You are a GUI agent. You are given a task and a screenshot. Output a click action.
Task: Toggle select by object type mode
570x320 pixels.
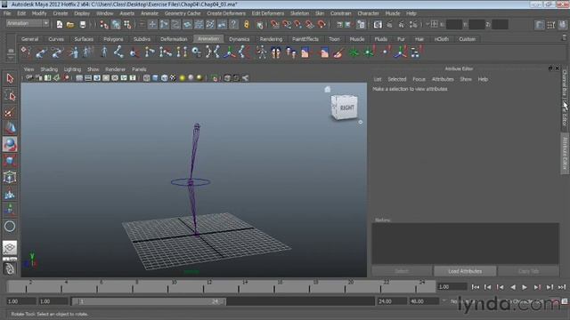[x=116, y=24]
